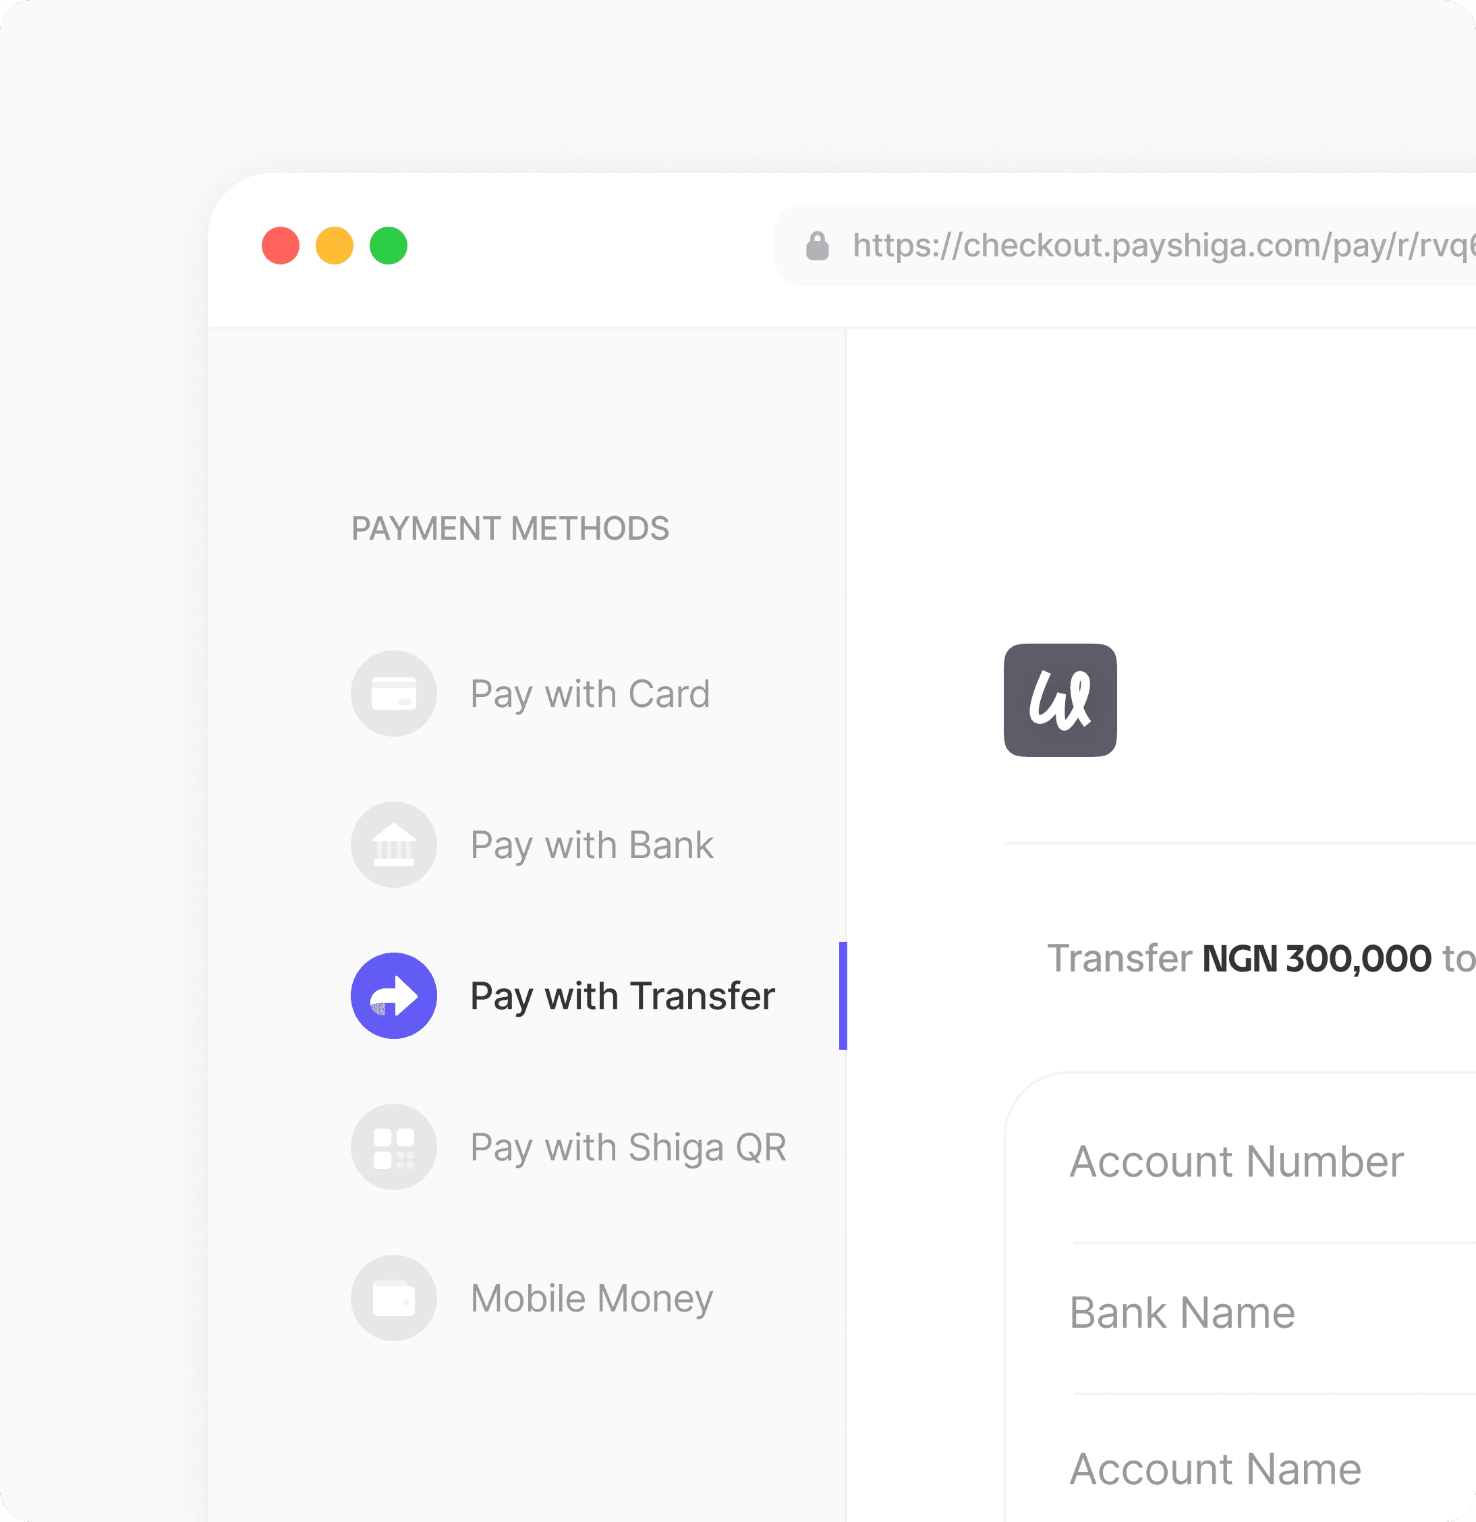
Task: Click the padlock icon in the address bar
Action: click(x=818, y=245)
